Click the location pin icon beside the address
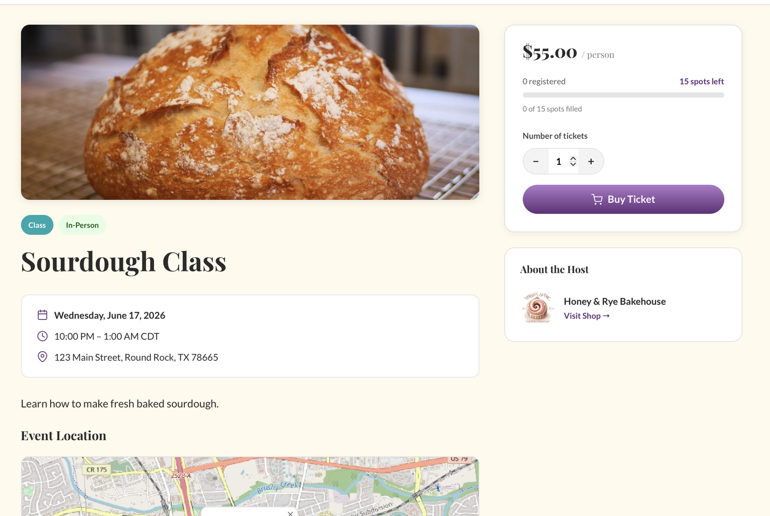770x516 pixels. 42,357
